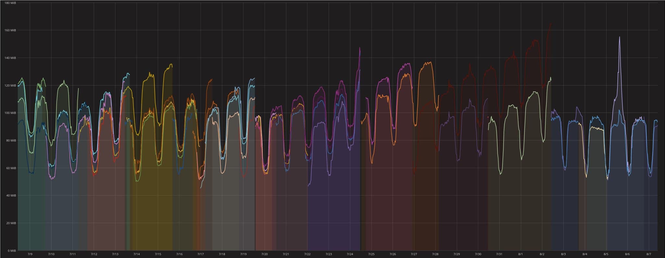Click the 7/9 date label
This screenshot has width=665, height=258.
(x=30, y=254)
